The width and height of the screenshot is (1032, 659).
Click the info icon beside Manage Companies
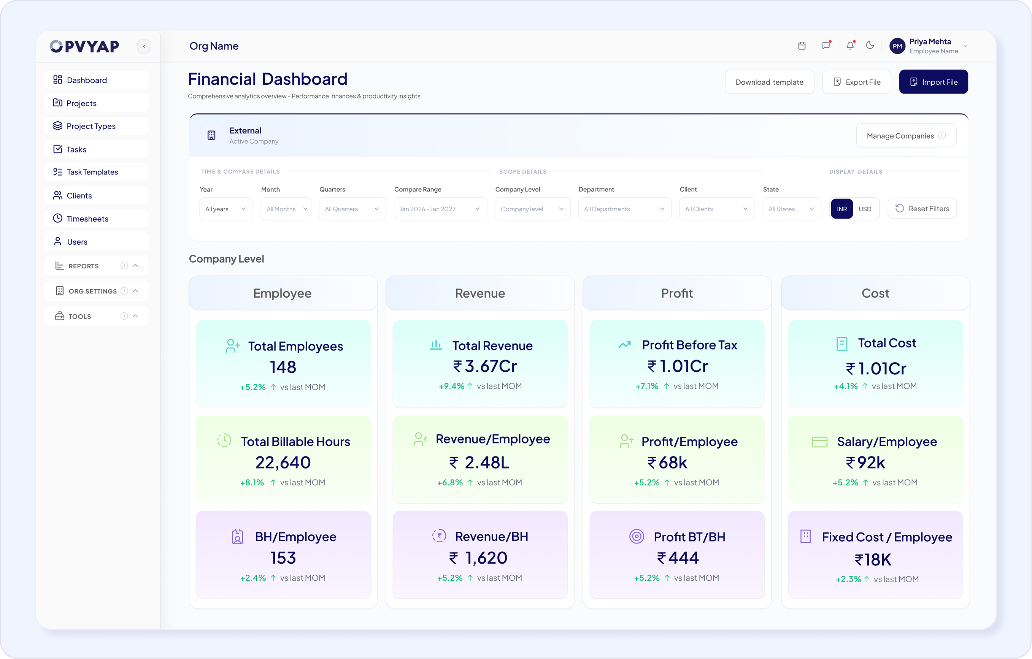pyautogui.click(x=942, y=136)
